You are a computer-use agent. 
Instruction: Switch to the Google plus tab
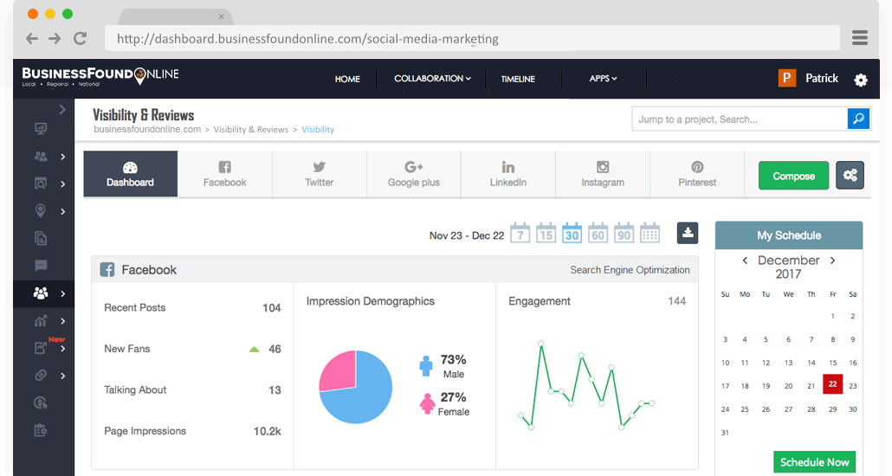(x=414, y=174)
